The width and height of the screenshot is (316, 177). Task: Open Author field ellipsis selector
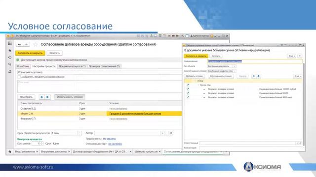[167, 133]
